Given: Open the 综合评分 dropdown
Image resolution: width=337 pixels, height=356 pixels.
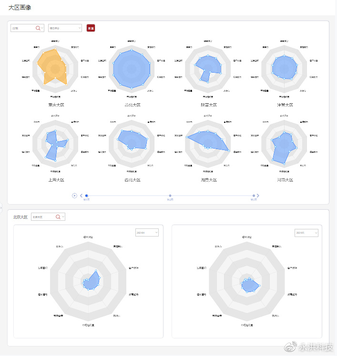Looking at the screenshot, I should click(x=65, y=28).
